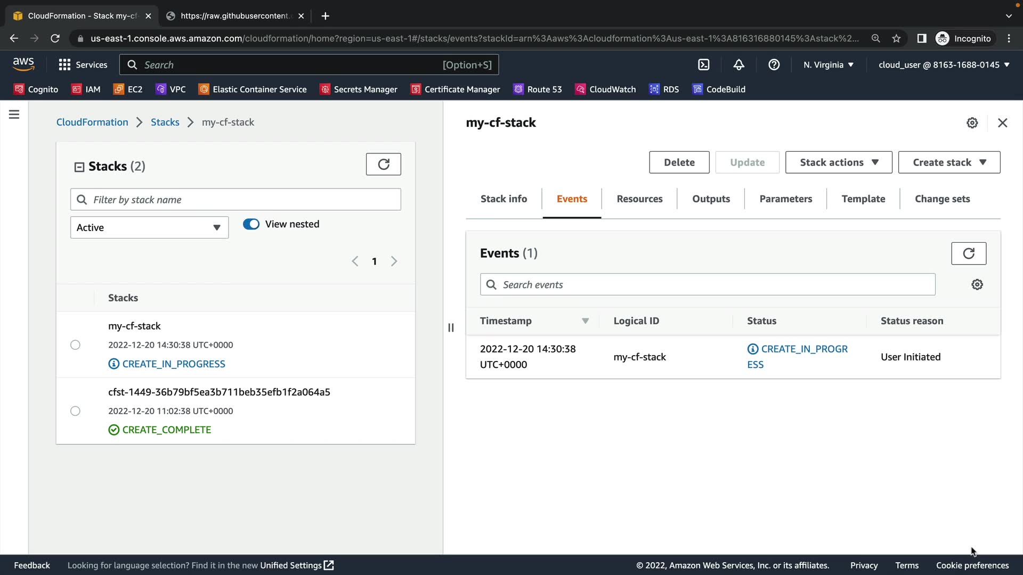Go to Stacks breadcrumb link
1023x575 pixels.
tap(165, 122)
